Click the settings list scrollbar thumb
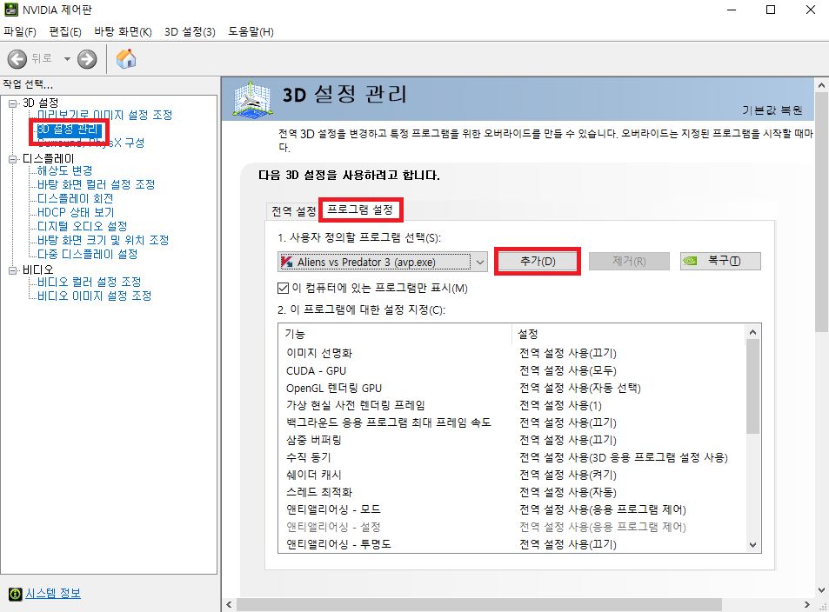The image size is (829, 612). [x=752, y=386]
